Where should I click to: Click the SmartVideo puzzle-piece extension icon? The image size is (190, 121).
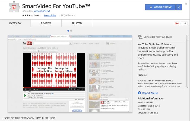pyautogui.click(x=14, y=7)
